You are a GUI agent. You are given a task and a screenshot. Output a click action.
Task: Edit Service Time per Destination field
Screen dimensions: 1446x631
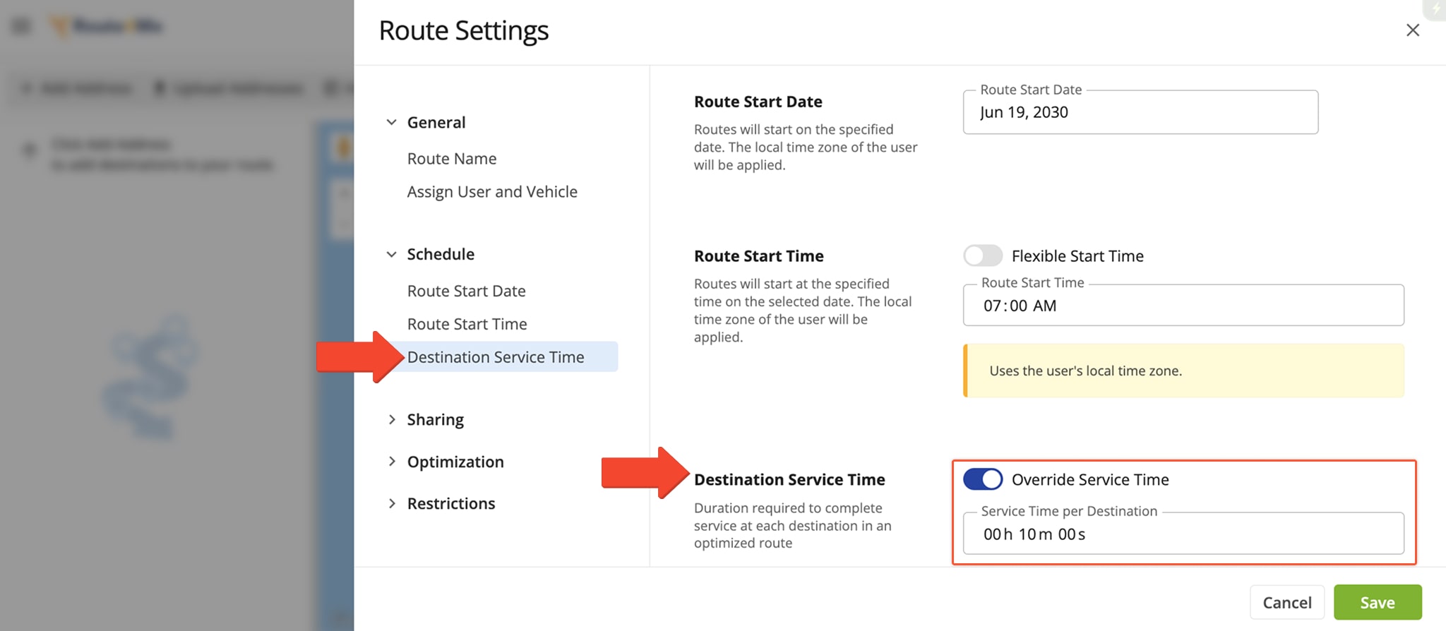(x=1183, y=534)
